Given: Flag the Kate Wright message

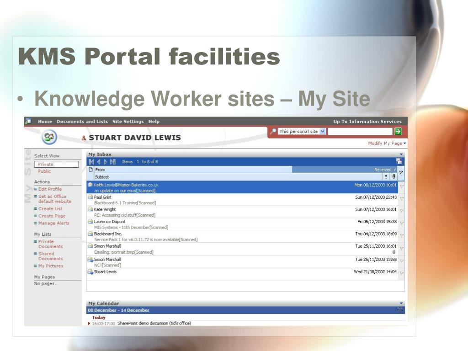Looking at the screenshot, I should coord(402,211).
